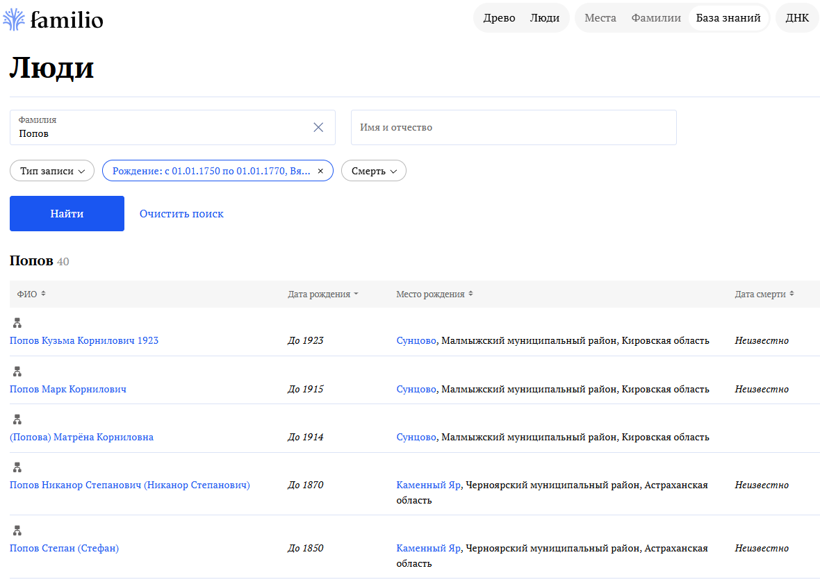Screen dimensions: 820x582
Task: Click the Очистить поиск link
Action: [x=181, y=214]
